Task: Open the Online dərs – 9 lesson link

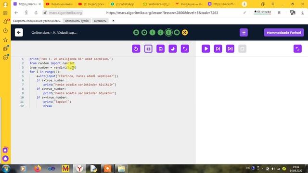Action: [54, 33]
